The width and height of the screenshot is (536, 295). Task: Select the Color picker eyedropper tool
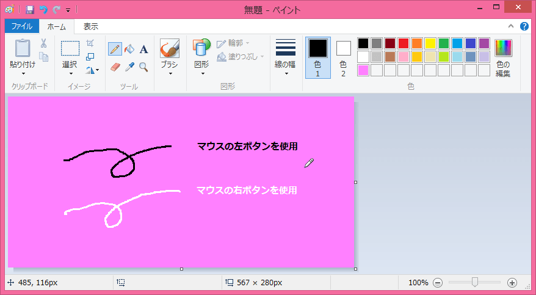coord(129,67)
